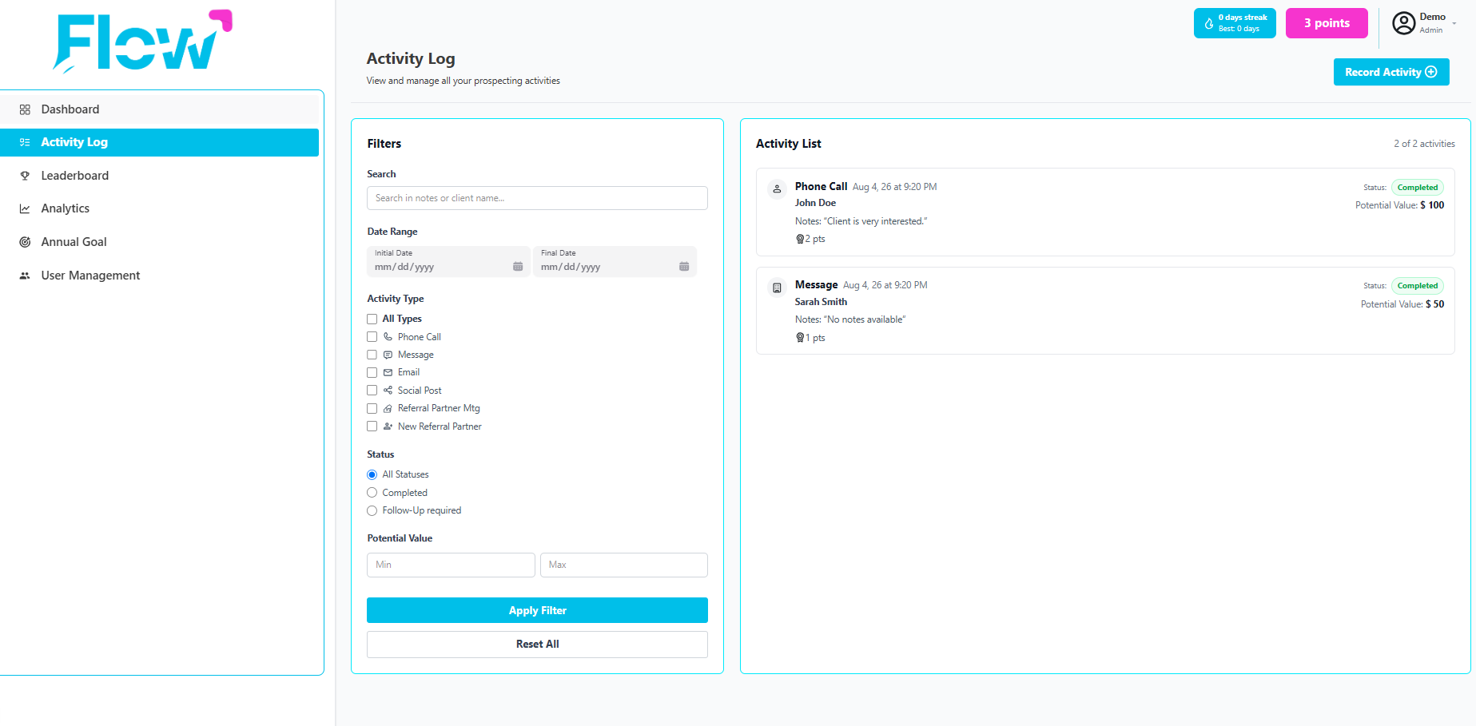
Task: Click the Potential Value $ 100 text
Action: (x=1399, y=205)
